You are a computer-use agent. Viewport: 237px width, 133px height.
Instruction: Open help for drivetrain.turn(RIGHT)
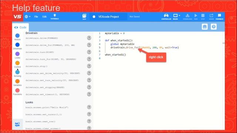tap(89, 52)
